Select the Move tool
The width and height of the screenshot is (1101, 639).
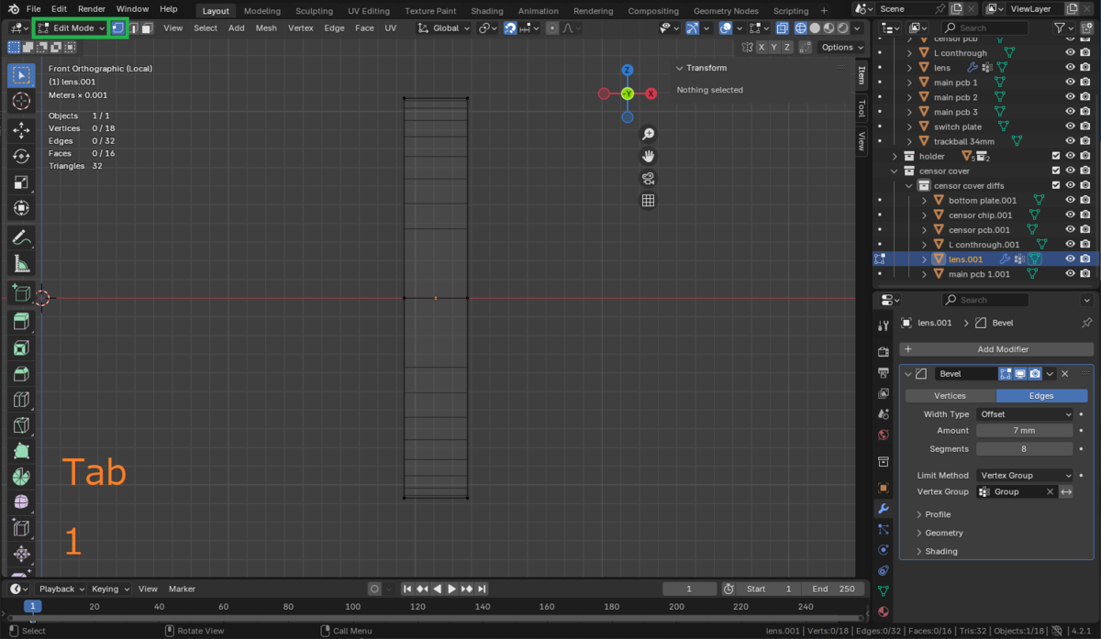[x=21, y=131]
